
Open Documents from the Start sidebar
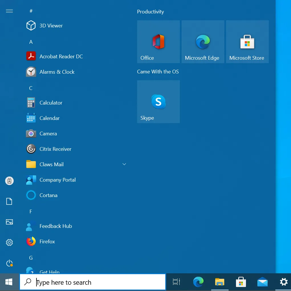[9, 201]
